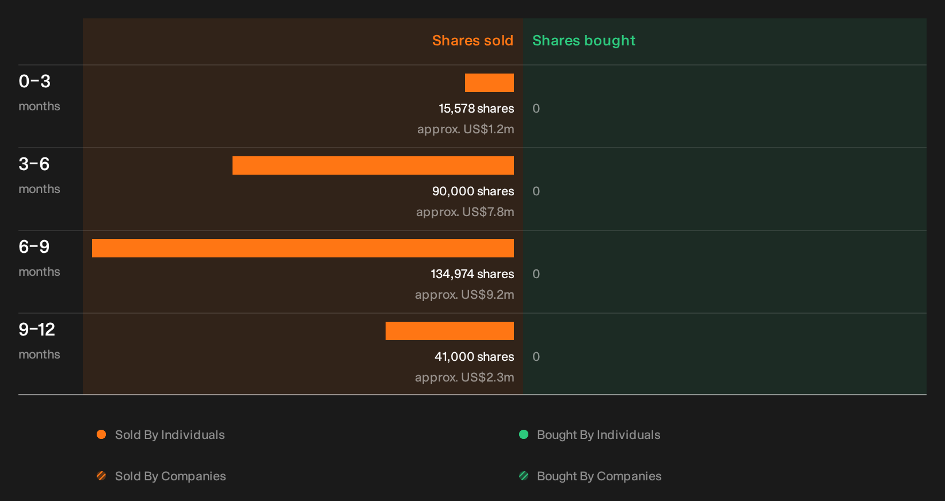Click the 'Shares sold' column header
Image resolution: width=945 pixels, height=501 pixels.
coord(472,41)
